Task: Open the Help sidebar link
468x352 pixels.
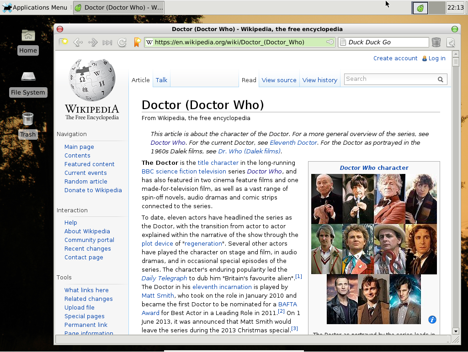Action: 71,222
